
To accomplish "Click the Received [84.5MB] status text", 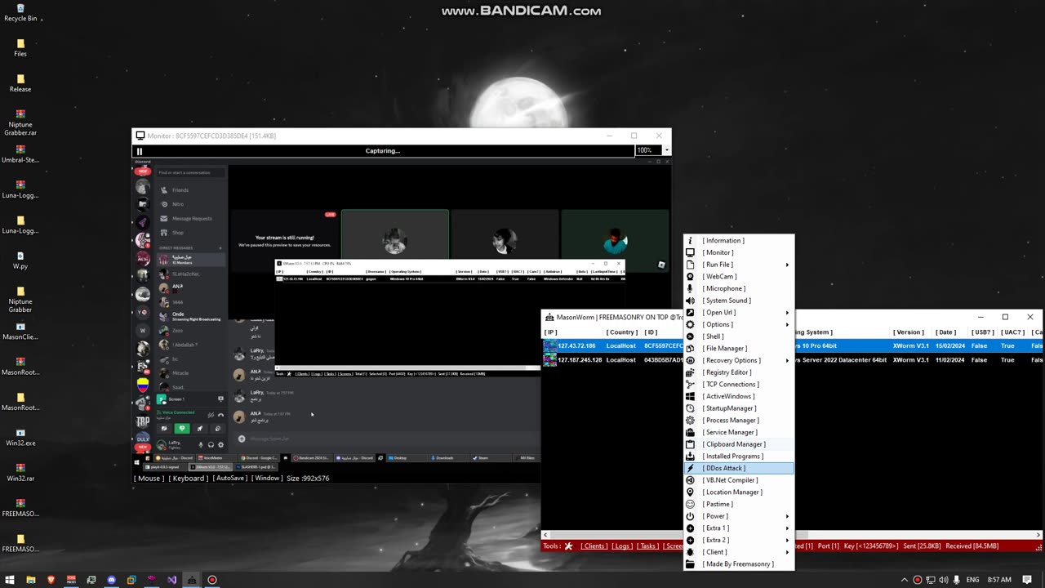I will point(972,546).
